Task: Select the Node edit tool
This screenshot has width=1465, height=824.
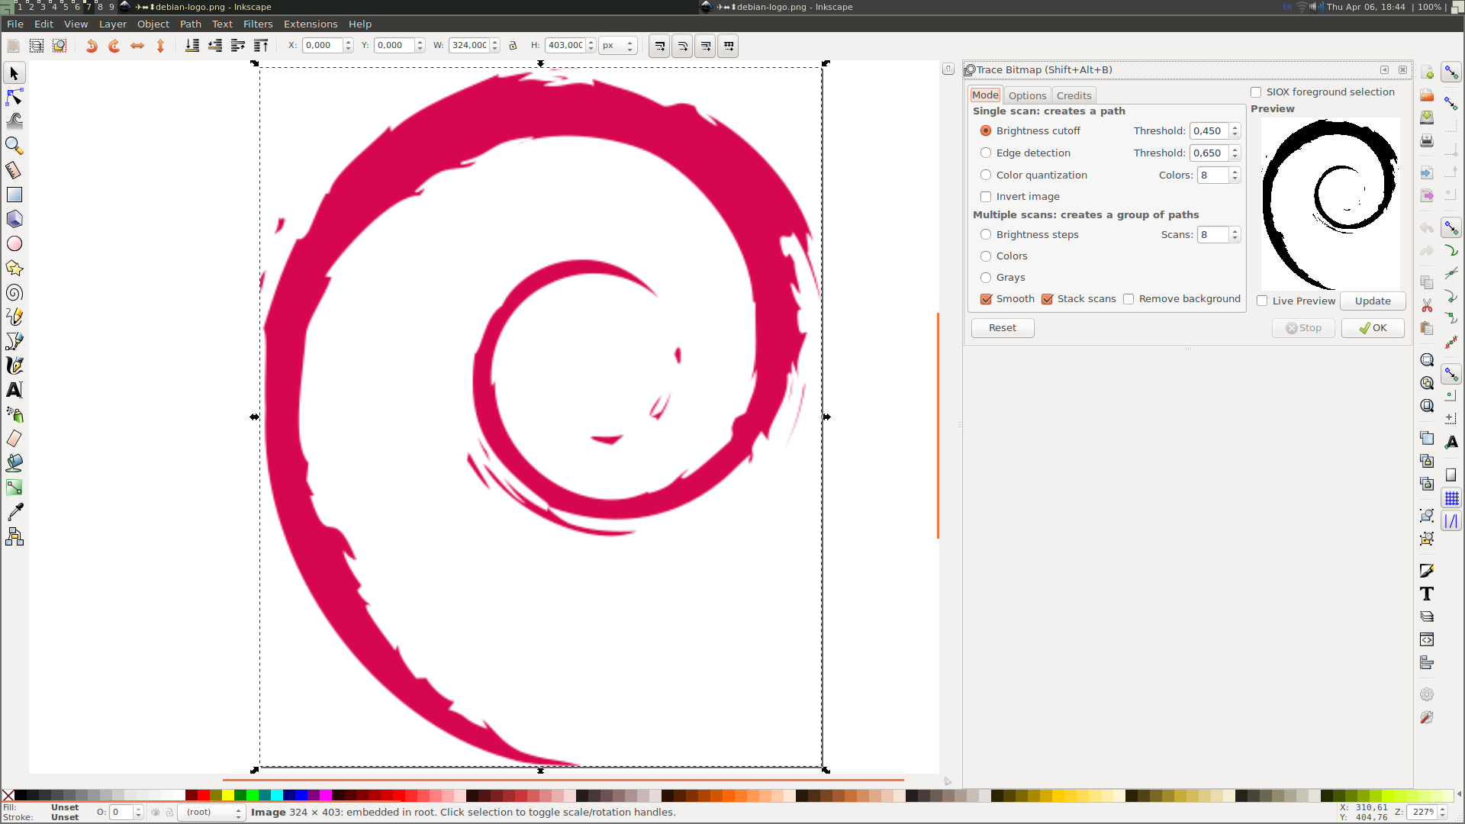Action: pyautogui.click(x=14, y=97)
